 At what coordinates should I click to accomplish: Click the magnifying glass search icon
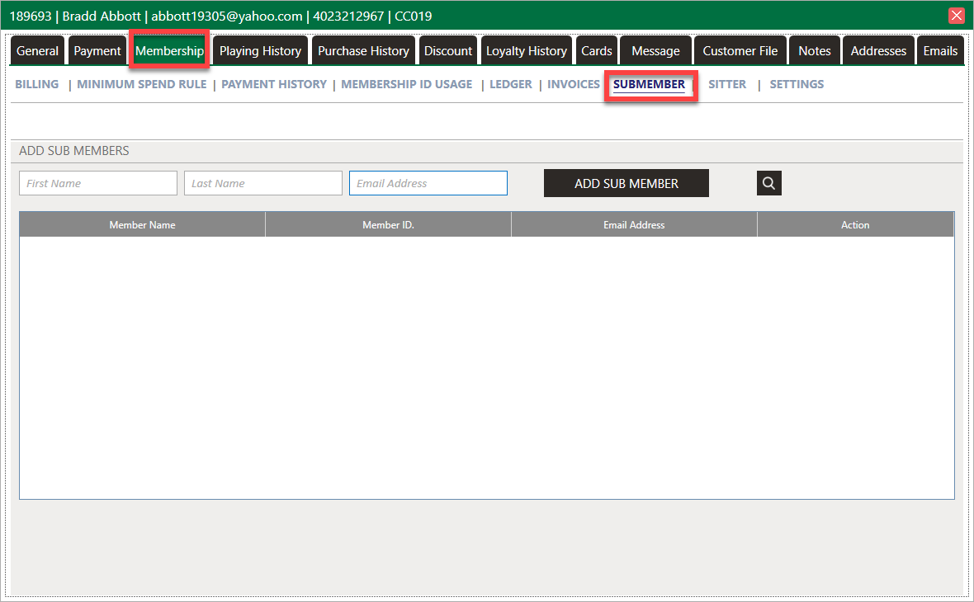(x=768, y=183)
